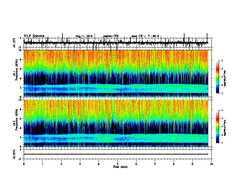
Task: Click the 8 kHz tick label on ch.2 axis
Action: (x=21, y=109)
